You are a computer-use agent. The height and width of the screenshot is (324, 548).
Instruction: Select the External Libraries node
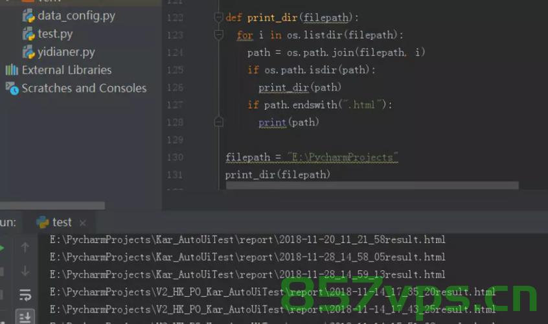(x=67, y=70)
